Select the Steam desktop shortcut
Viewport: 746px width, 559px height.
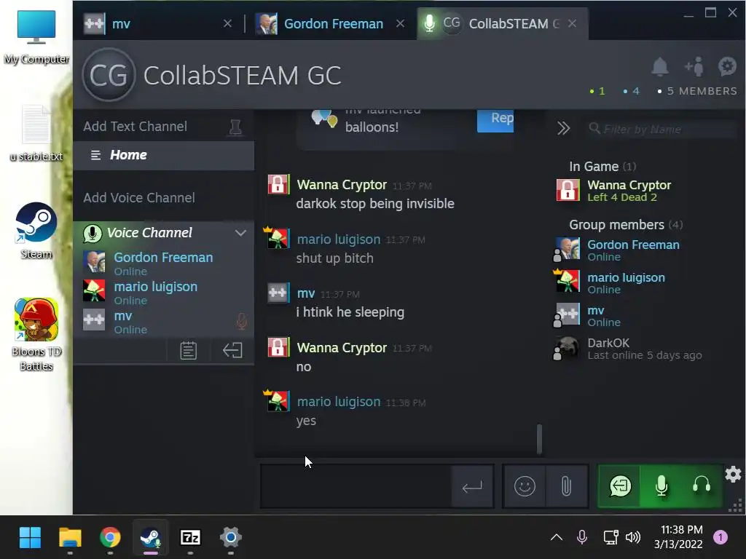pos(36,231)
